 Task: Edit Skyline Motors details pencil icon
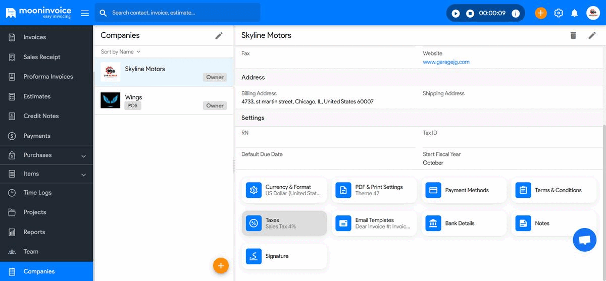[x=592, y=35]
